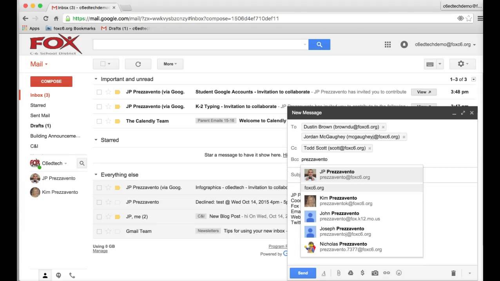Open Building Announcements label
The width and height of the screenshot is (500, 281).
point(55,136)
